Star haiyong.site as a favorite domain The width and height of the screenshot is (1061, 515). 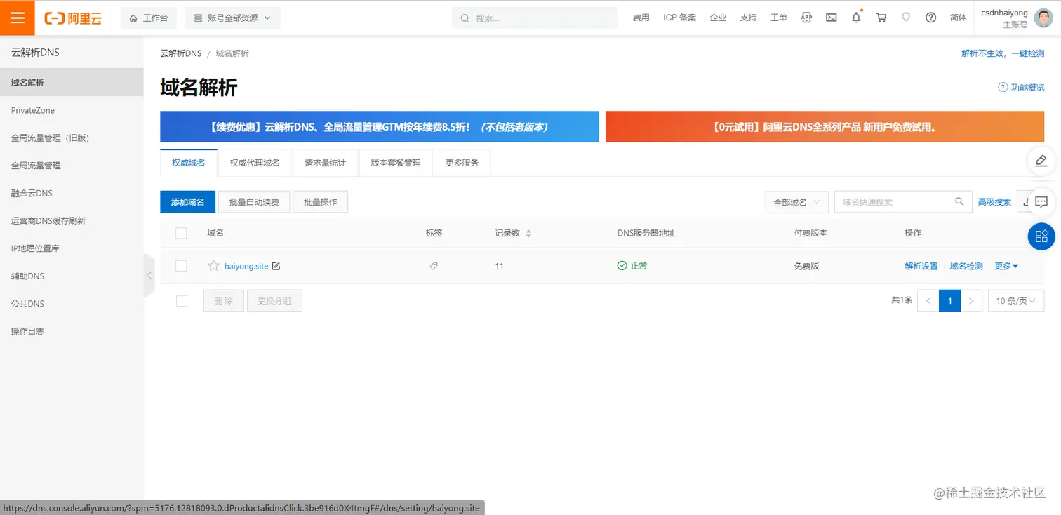coord(213,266)
